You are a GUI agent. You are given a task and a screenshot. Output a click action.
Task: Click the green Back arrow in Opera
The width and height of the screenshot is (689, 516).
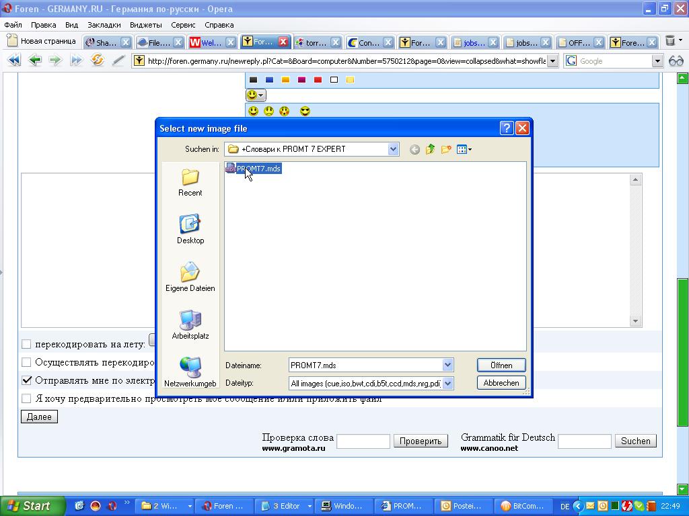(x=35, y=60)
